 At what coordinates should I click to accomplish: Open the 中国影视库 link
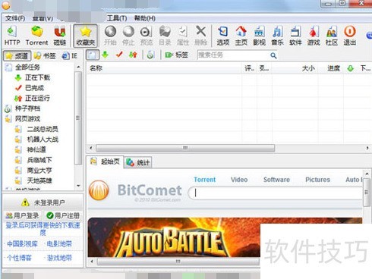(22, 244)
